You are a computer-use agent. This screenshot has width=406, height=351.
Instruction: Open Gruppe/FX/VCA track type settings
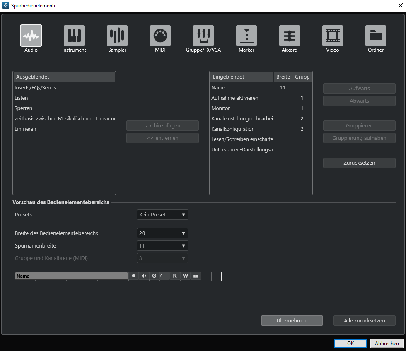pyautogui.click(x=203, y=36)
